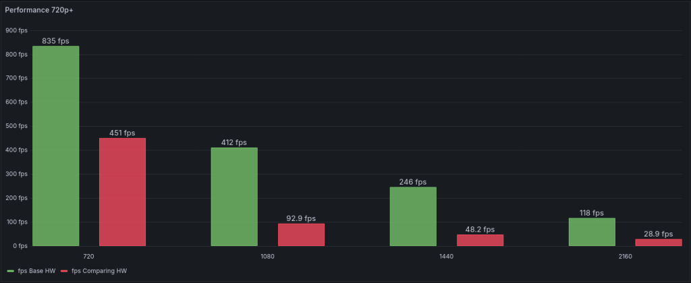Screen dimensions: 691x283
Task: Click the 900 fps y-axis tick label
Action: click(x=16, y=30)
